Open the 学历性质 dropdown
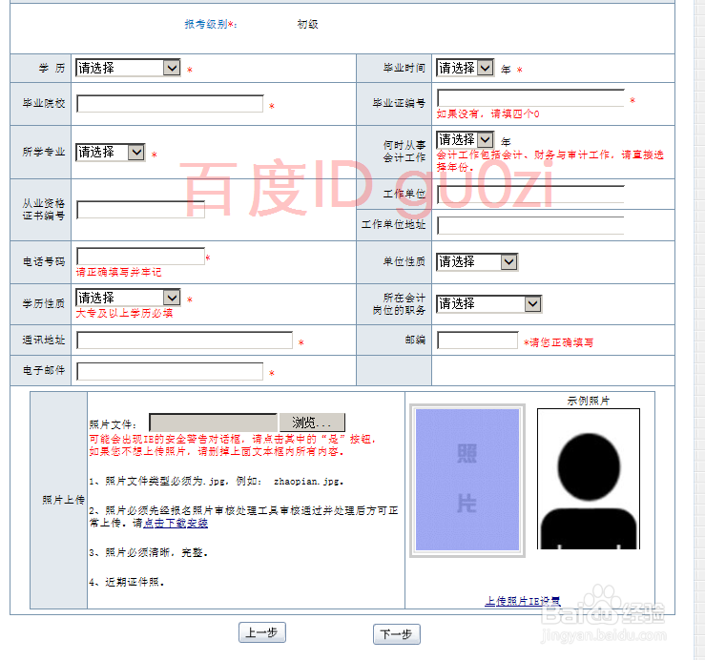This screenshot has height=660, width=705. coord(128,298)
